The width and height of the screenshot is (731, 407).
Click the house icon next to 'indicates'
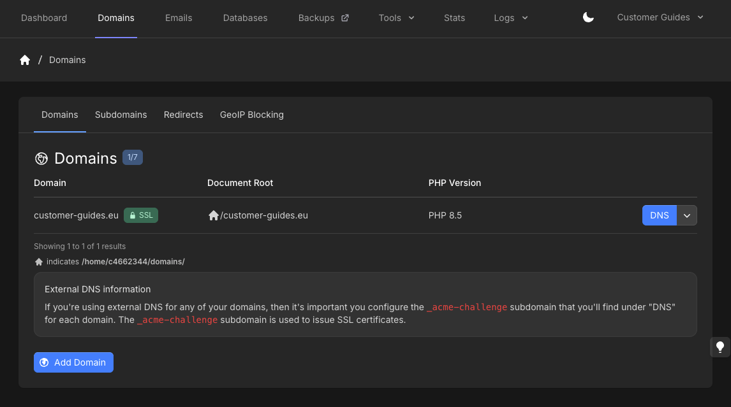[39, 262]
